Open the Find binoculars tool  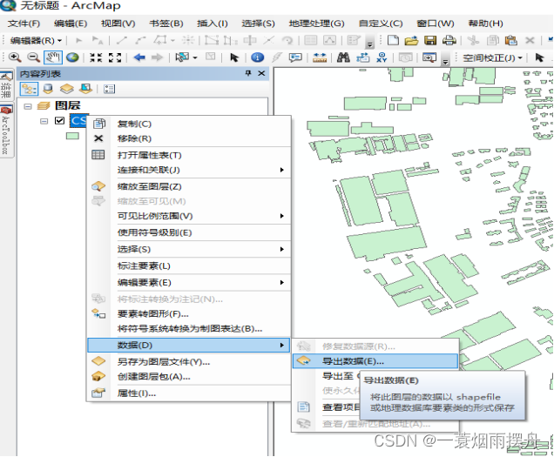[343, 57]
